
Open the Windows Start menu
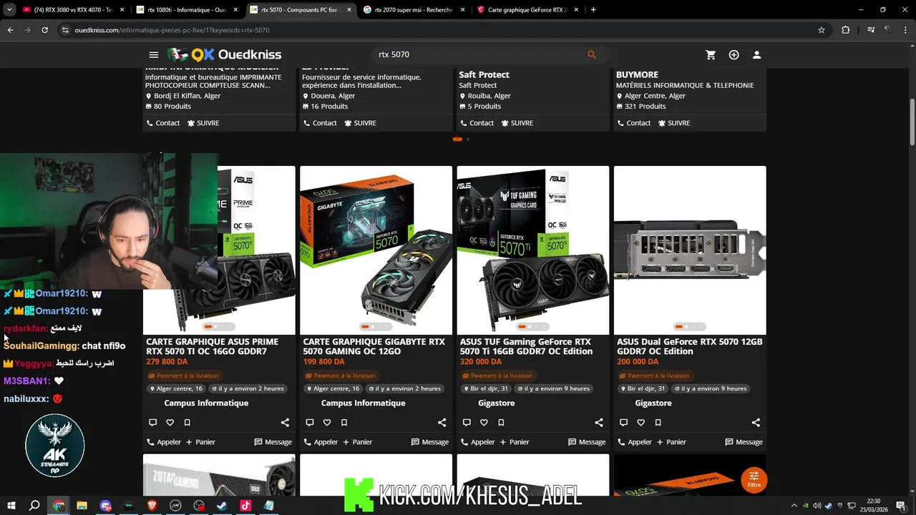(x=11, y=506)
